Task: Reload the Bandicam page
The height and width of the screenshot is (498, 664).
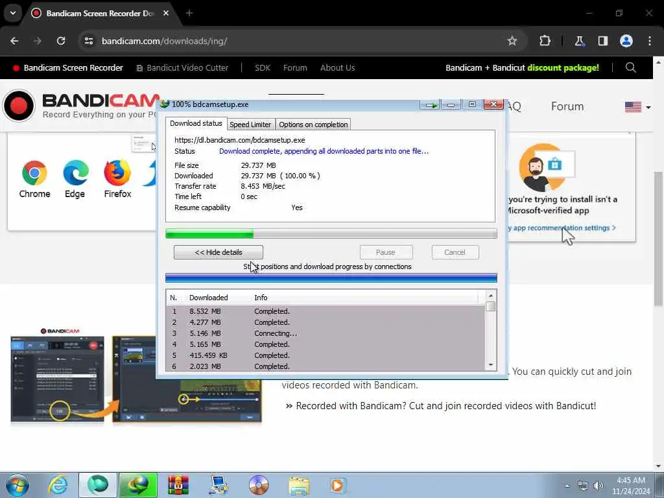Action: tap(61, 41)
